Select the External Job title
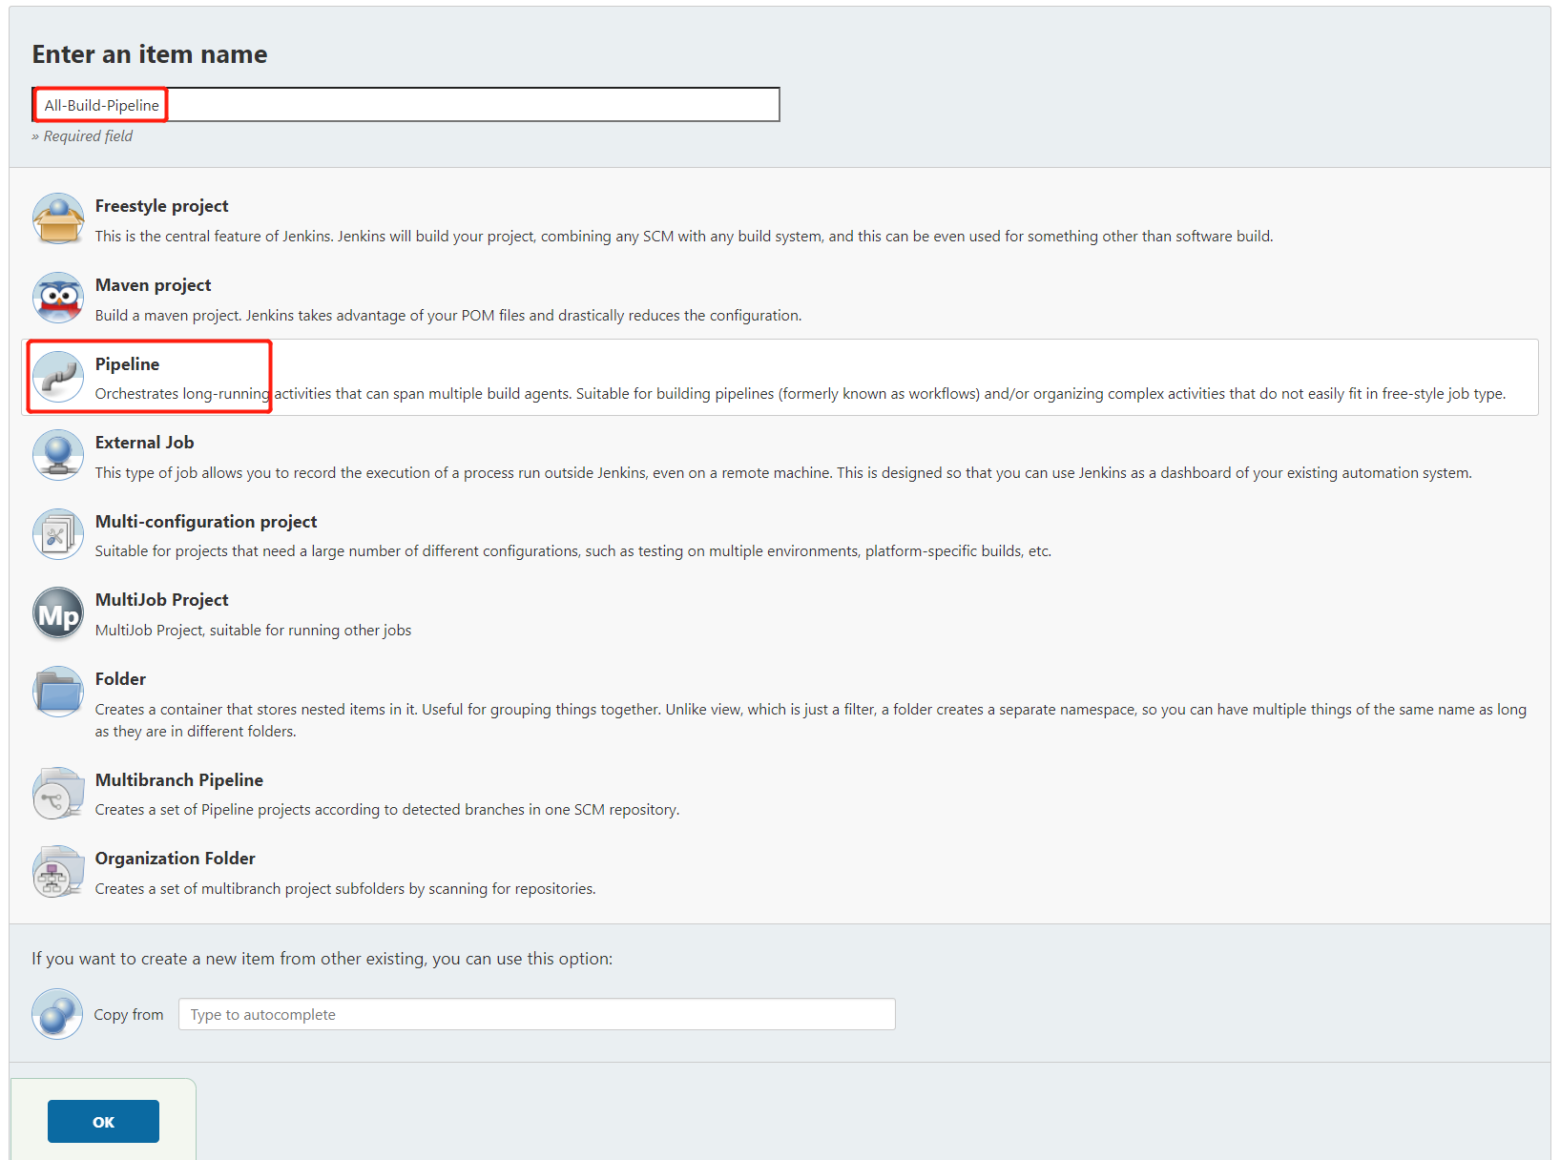Viewport: 1560px width, 1160px height. click(144, 443)
